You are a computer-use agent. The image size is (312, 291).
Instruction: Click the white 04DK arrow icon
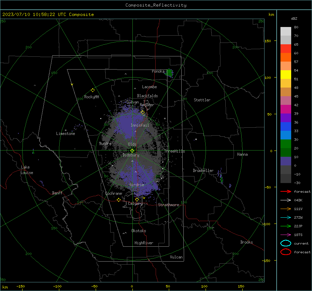[286, 200]
